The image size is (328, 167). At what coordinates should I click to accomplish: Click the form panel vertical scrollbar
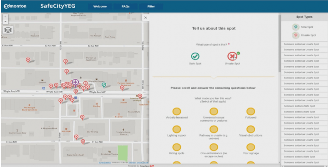(x=280, y=44)
